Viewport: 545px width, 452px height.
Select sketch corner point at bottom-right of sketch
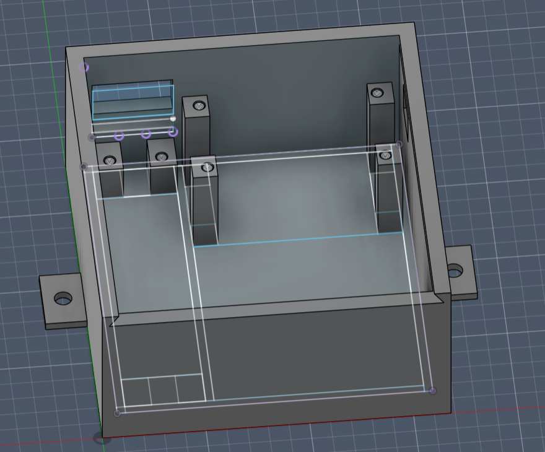432,391
